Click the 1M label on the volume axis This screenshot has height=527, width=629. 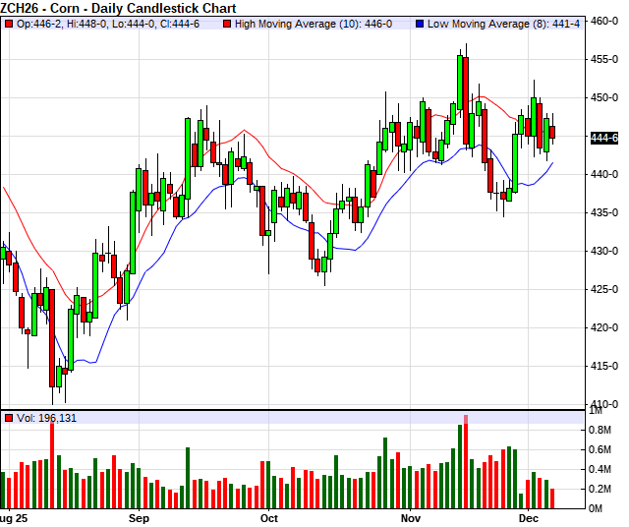tap(598, 430)
